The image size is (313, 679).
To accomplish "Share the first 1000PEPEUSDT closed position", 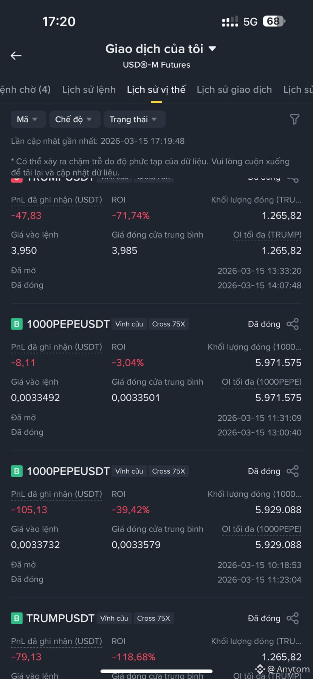I will click(293, 324).
